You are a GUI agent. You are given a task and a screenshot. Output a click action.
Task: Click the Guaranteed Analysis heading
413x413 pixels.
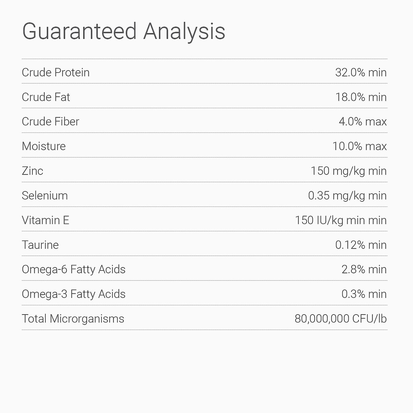(x=124, y=31)
